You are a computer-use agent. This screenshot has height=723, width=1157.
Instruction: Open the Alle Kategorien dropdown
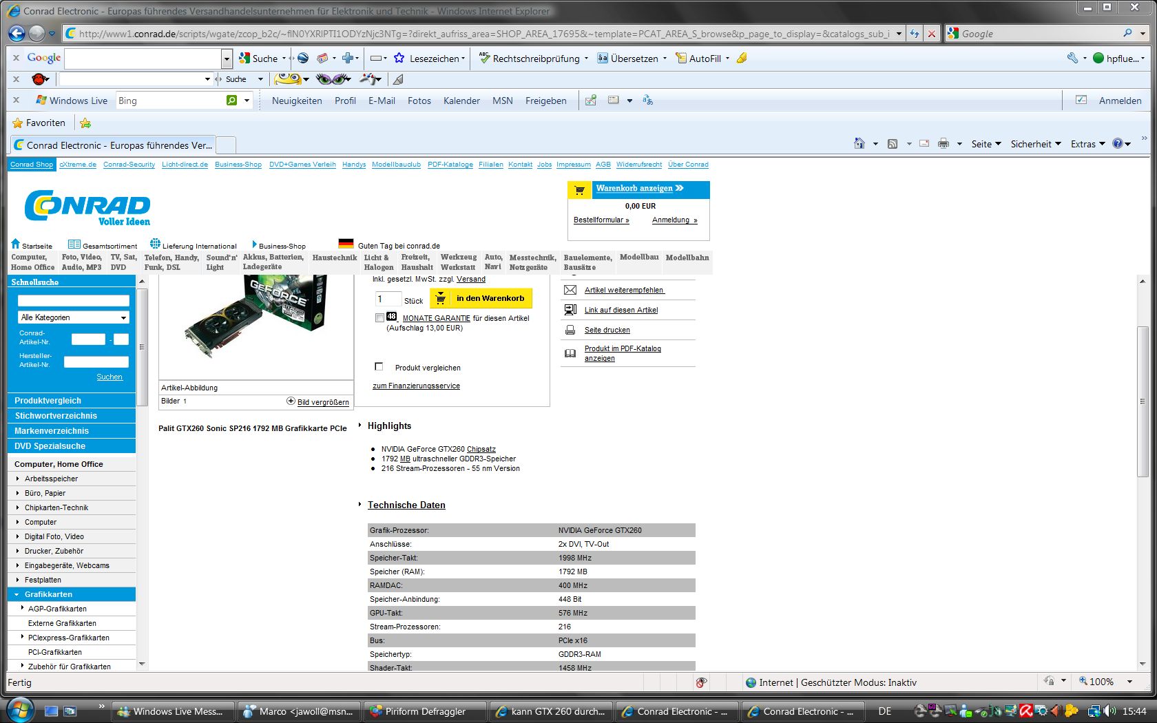[x=74, y=317]
